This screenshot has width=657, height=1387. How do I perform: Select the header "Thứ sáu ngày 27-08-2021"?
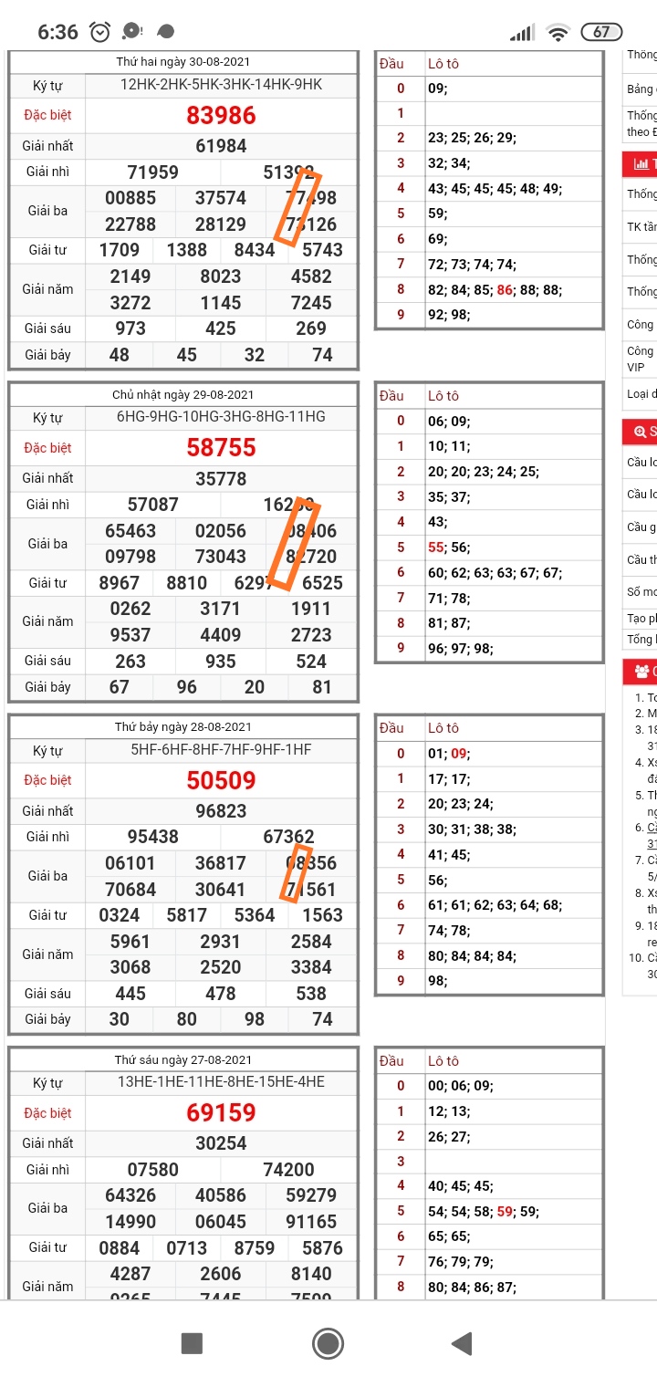point(183,1060)
